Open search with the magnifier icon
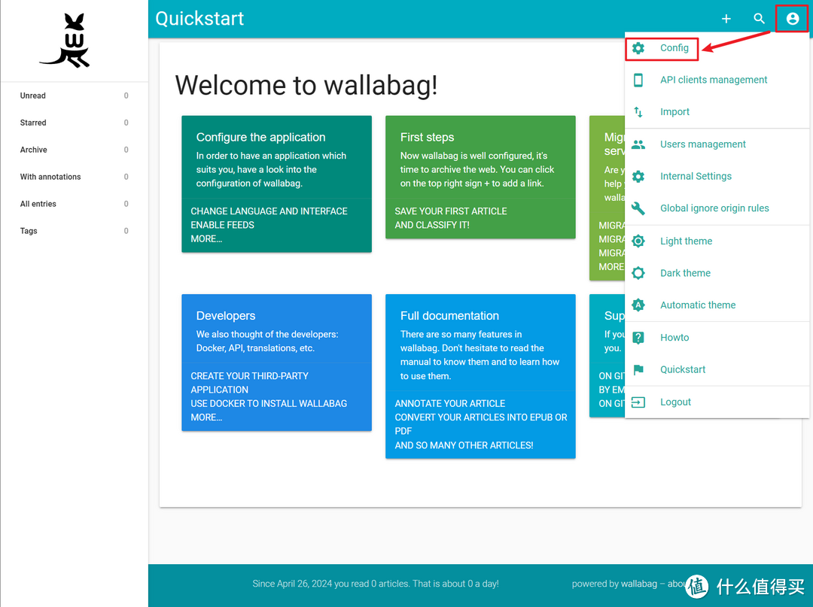This screenshot has width=813, height=607. [x=759, y=19]
